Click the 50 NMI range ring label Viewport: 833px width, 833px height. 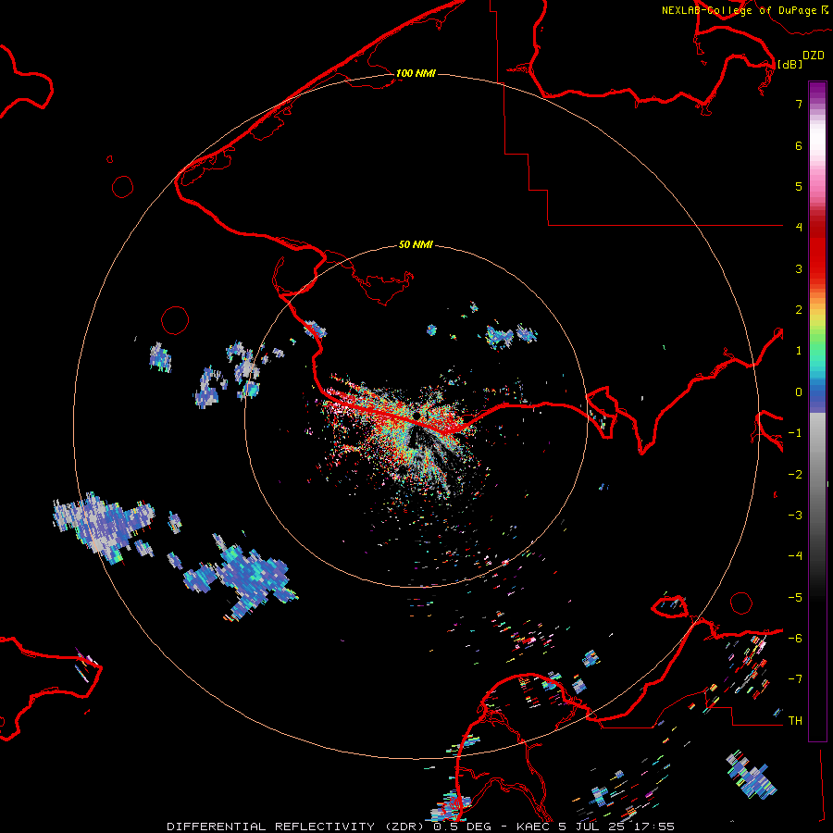416,244
